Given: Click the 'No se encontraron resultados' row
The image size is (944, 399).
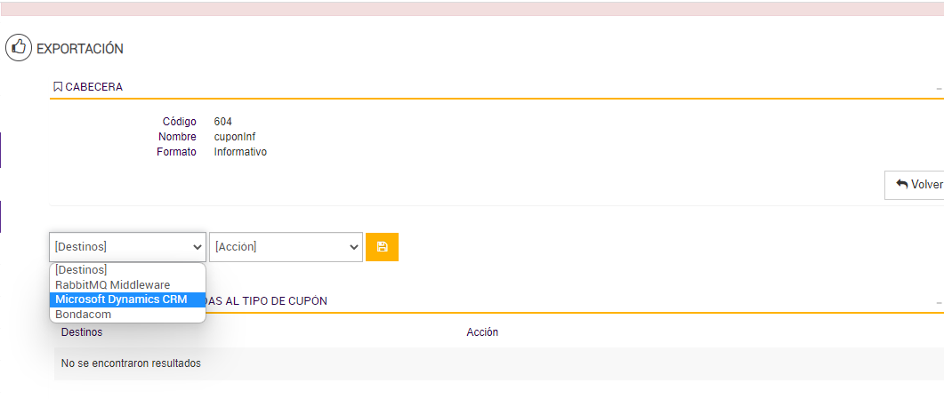Looking at the screenshot, I should (x=131, y=363).
